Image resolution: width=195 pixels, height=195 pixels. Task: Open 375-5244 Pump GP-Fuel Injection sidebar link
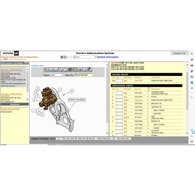(x=11, y=95)
